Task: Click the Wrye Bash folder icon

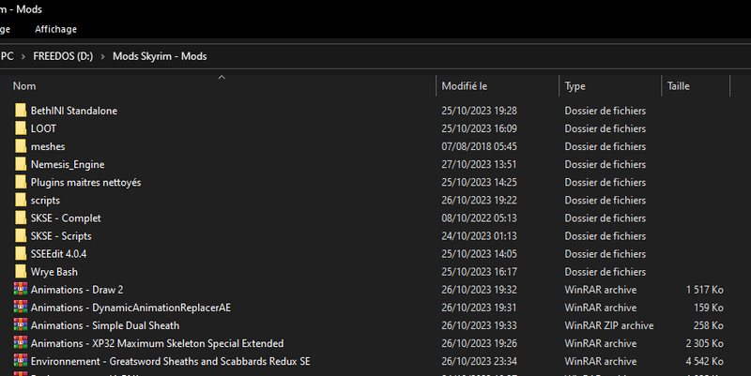Action: point(22,272)
